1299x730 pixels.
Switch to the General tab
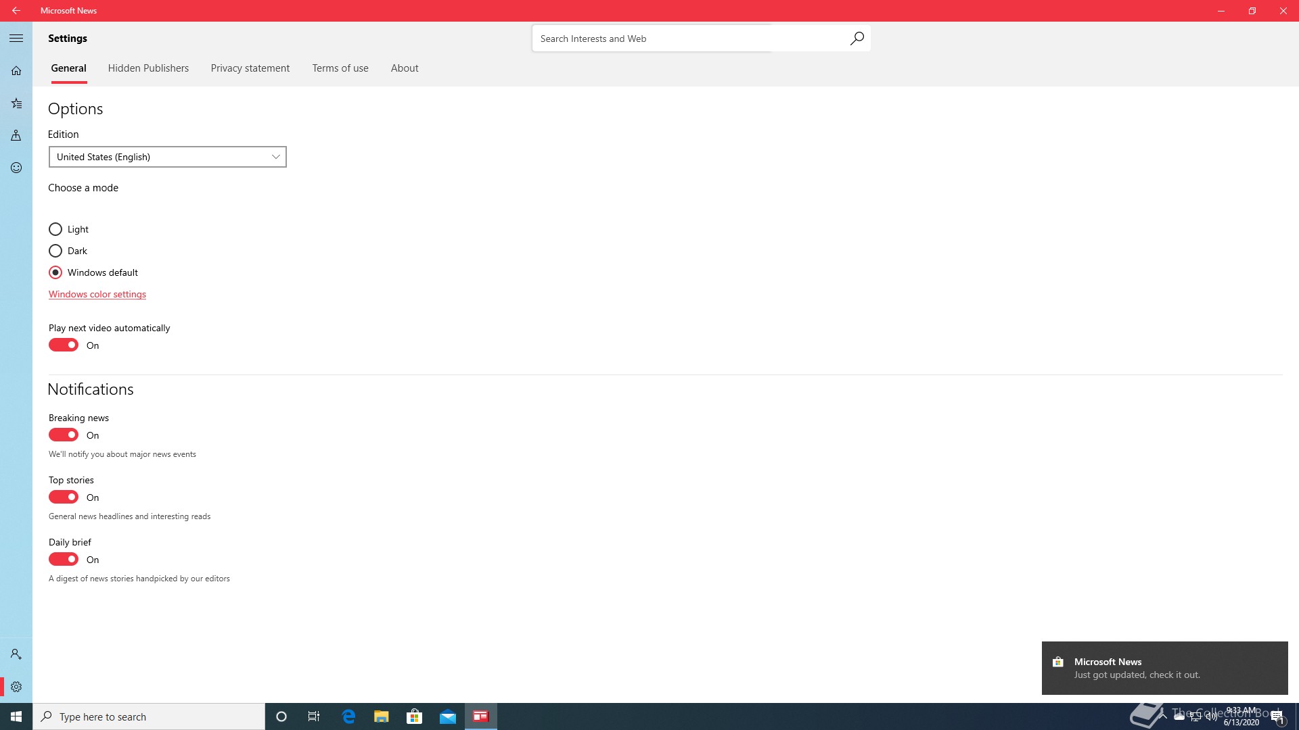(x=69, y=68)
